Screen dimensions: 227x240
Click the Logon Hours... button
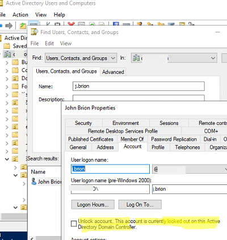93,205
